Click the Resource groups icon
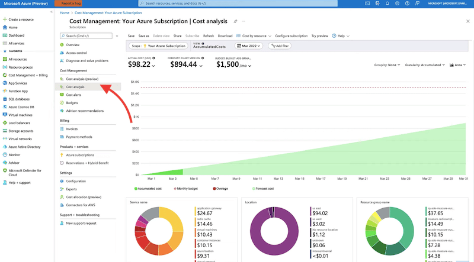This screenshot has width=474, height=262. [x=5, y=67]
